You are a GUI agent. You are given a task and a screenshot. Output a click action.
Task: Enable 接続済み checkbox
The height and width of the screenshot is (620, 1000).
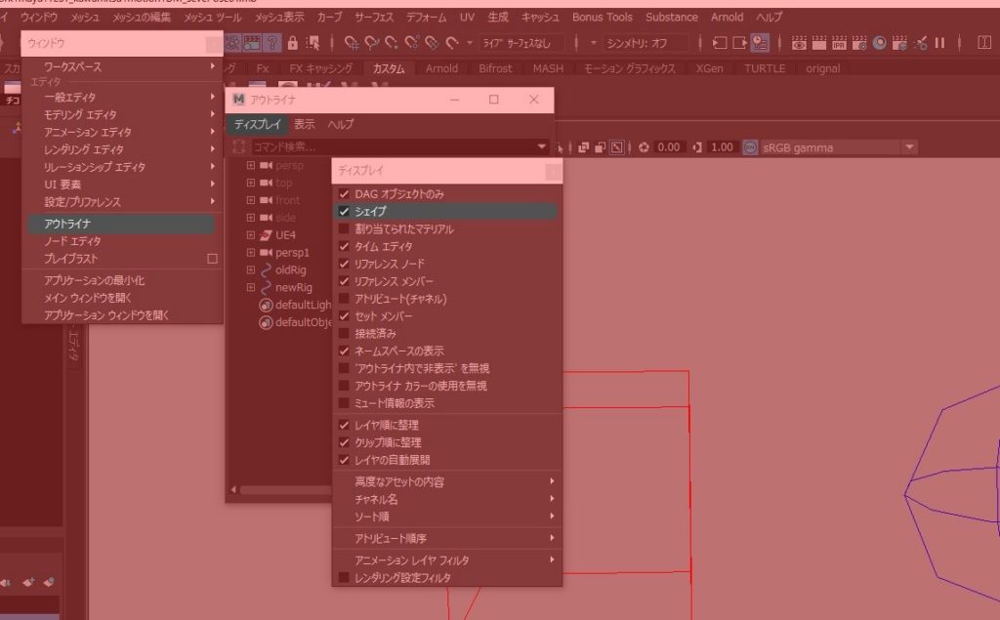click(344, 334)
